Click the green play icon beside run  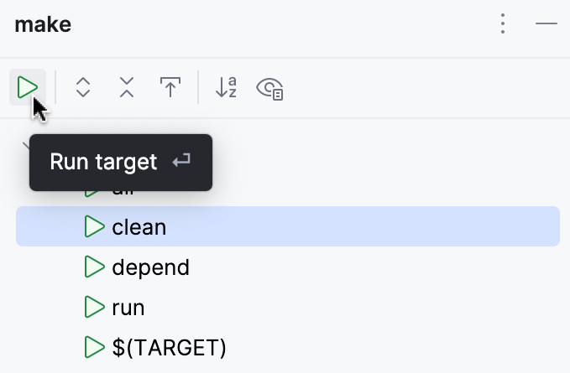pyautogui.click(x=94, y=308)
